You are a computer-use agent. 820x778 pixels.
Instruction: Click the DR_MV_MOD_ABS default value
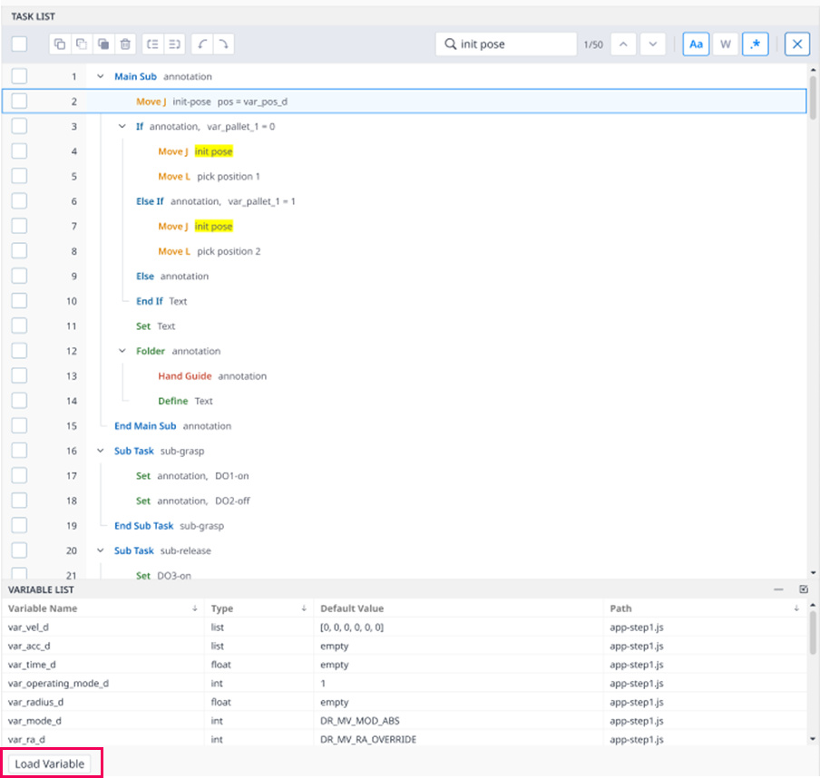[360, 721]
